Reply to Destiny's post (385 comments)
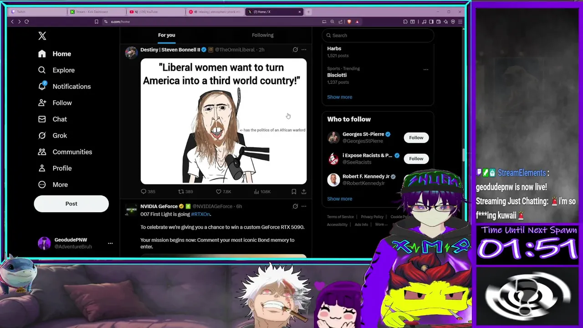This screenshot has height=328, width=583. click(148, 192)
